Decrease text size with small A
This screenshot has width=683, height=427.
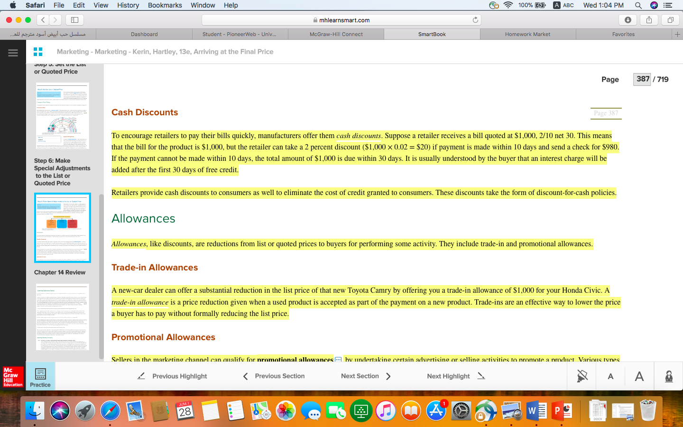click(x=610, y=376)
